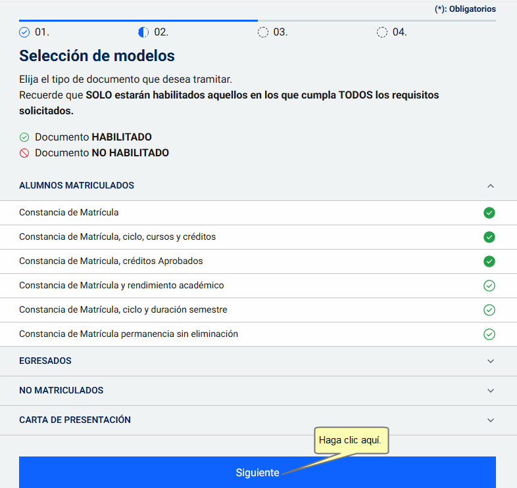Screen dimensions: 517x488
Task: Click check icon for rendimiento académico row
Action: (489, 286)
